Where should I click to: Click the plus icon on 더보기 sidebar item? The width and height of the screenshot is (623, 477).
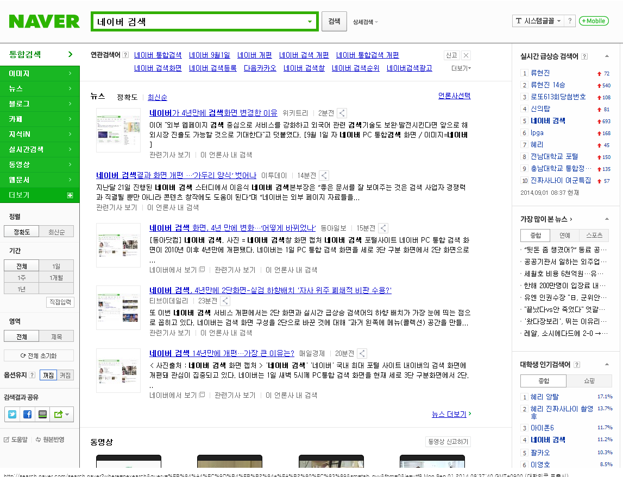[70, 195]
